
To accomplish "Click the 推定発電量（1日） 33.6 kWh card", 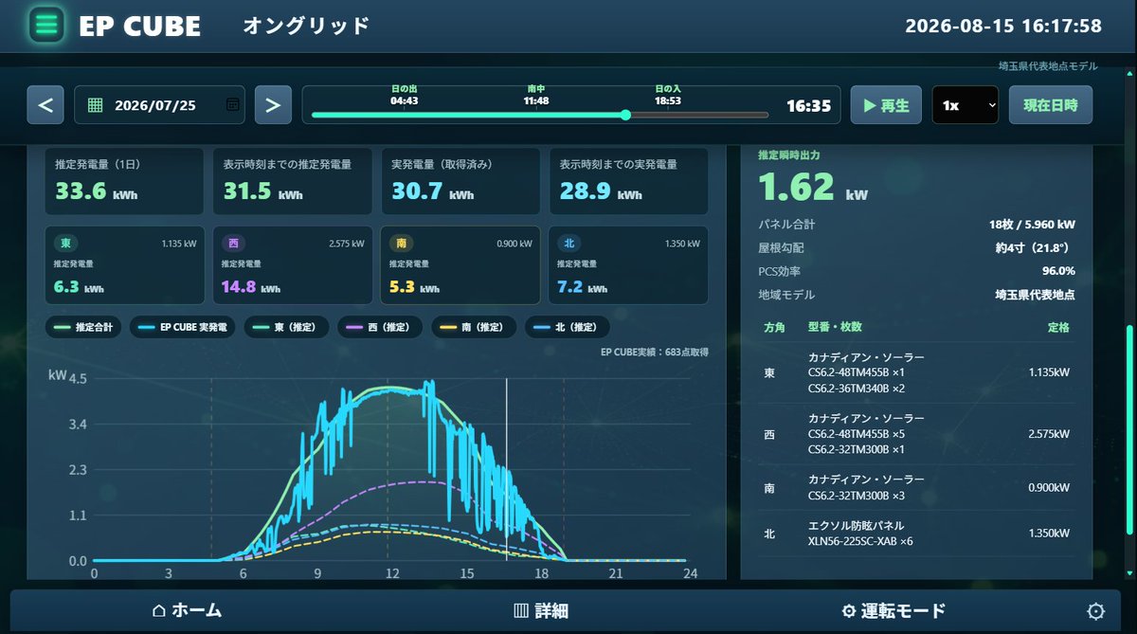I will pyautogui.click(x=124, y=180).
